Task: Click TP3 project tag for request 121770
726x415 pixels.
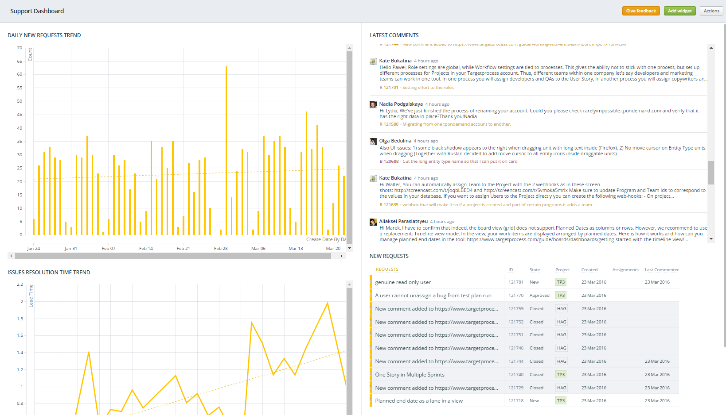Action: pos(561,296)
